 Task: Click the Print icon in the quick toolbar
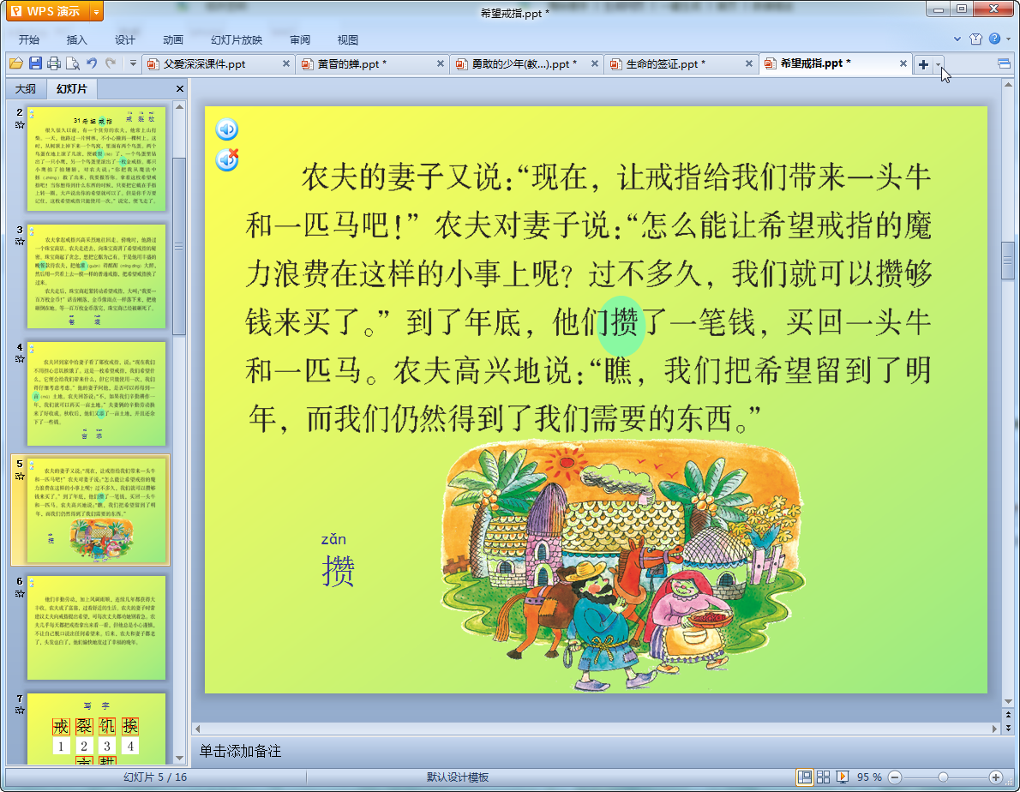54,63
